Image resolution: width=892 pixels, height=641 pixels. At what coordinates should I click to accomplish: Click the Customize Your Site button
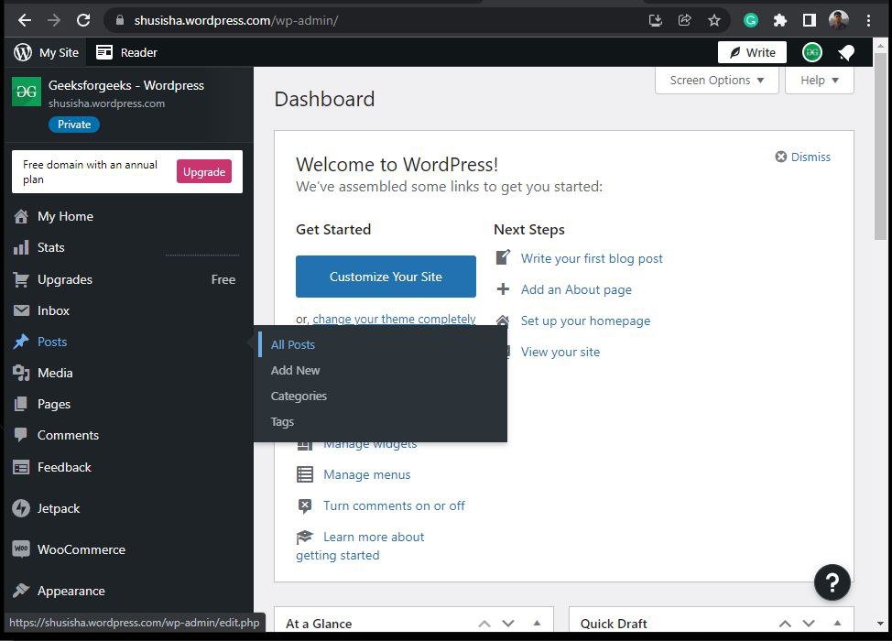point(386,277)
